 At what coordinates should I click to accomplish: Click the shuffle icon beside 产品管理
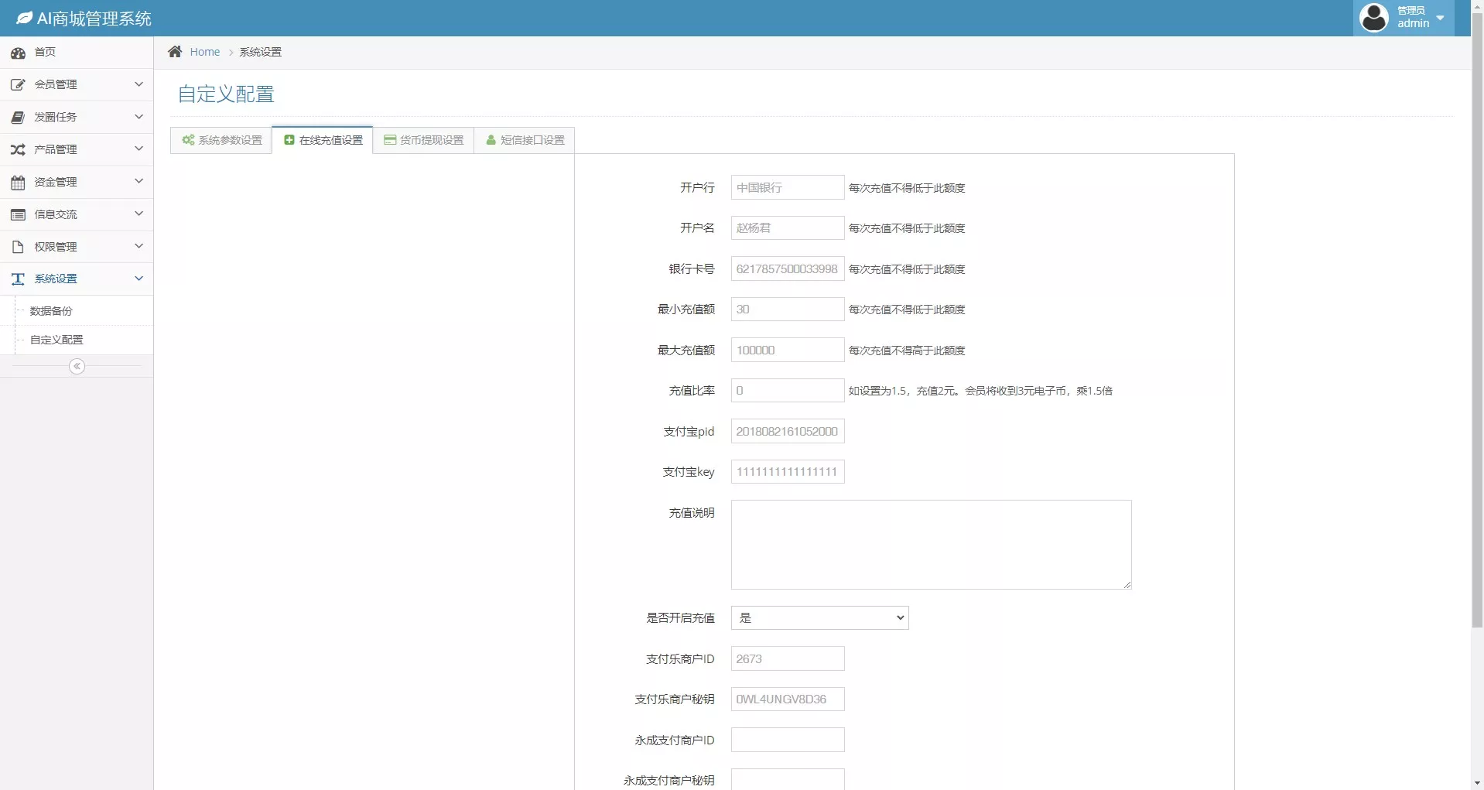click(18, 149)
